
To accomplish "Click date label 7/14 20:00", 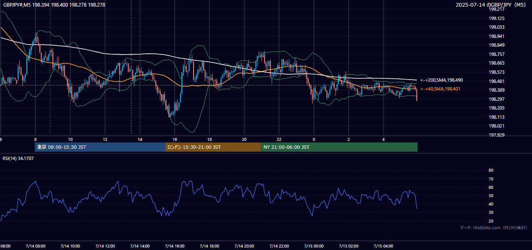I will point(244,246).
